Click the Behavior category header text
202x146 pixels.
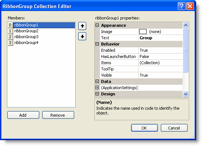click(x=110, y=44)
